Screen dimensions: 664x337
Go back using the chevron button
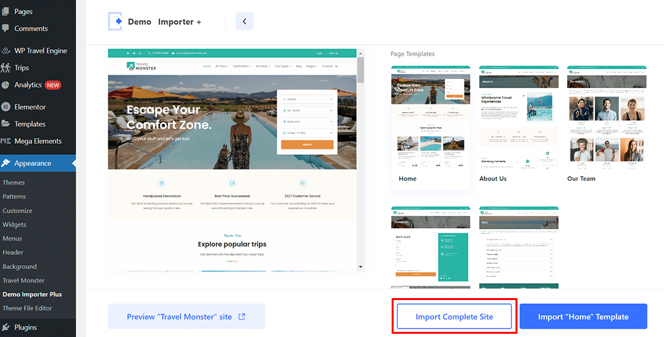point(244,21)
